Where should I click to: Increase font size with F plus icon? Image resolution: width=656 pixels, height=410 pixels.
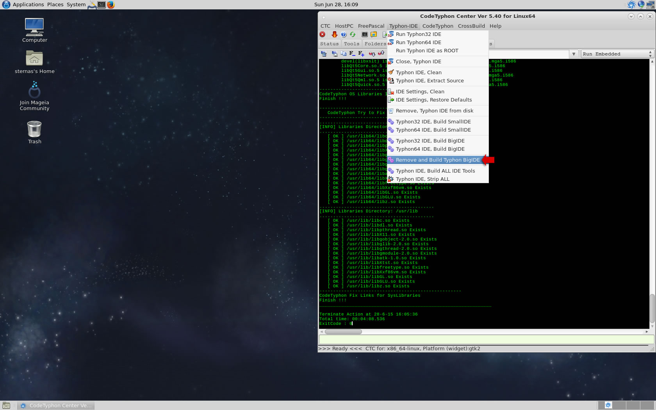click(x=361, y=53)
